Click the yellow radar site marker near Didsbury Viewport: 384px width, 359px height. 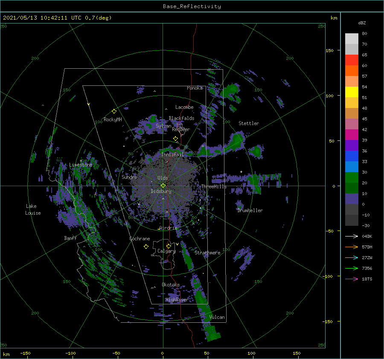(x=163, y=186)
